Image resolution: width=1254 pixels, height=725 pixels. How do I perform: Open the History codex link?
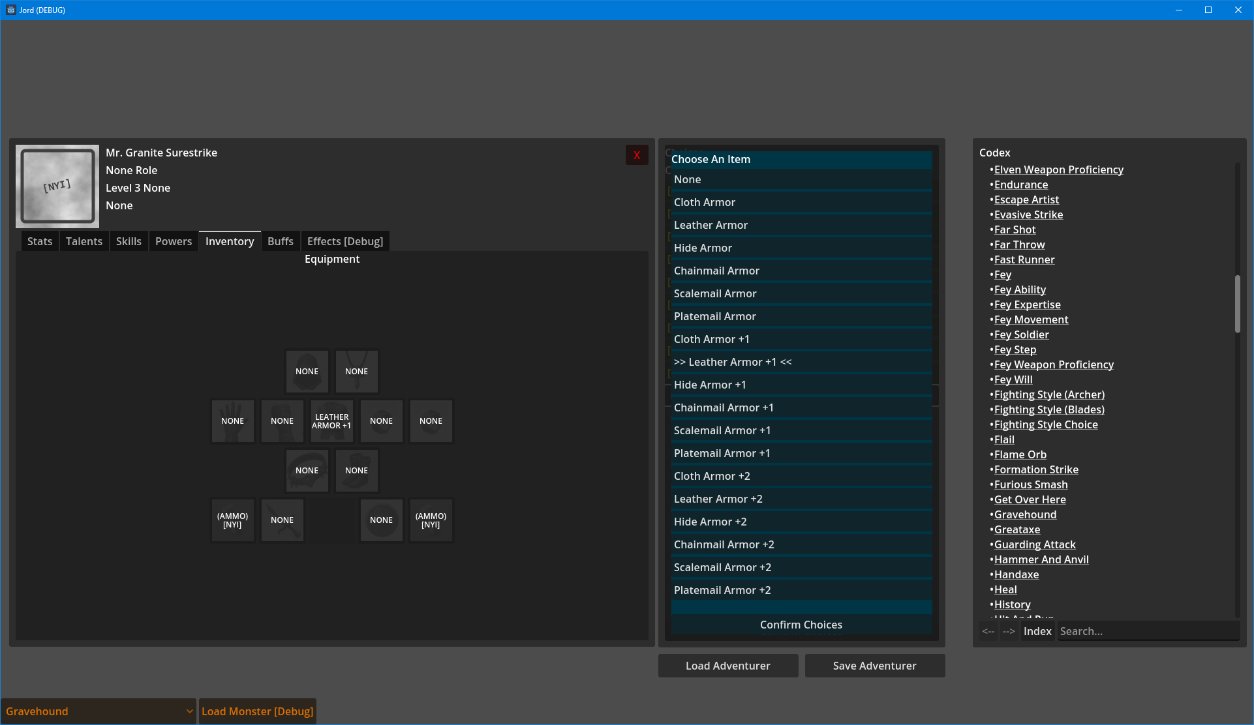pyautogui.click(x=1012, y=604)
